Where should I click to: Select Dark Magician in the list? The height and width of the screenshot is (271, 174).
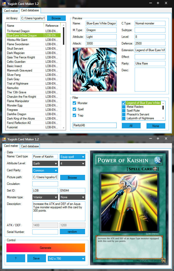coord(33,53)
